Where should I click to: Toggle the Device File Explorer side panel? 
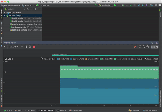click(160, 98)
